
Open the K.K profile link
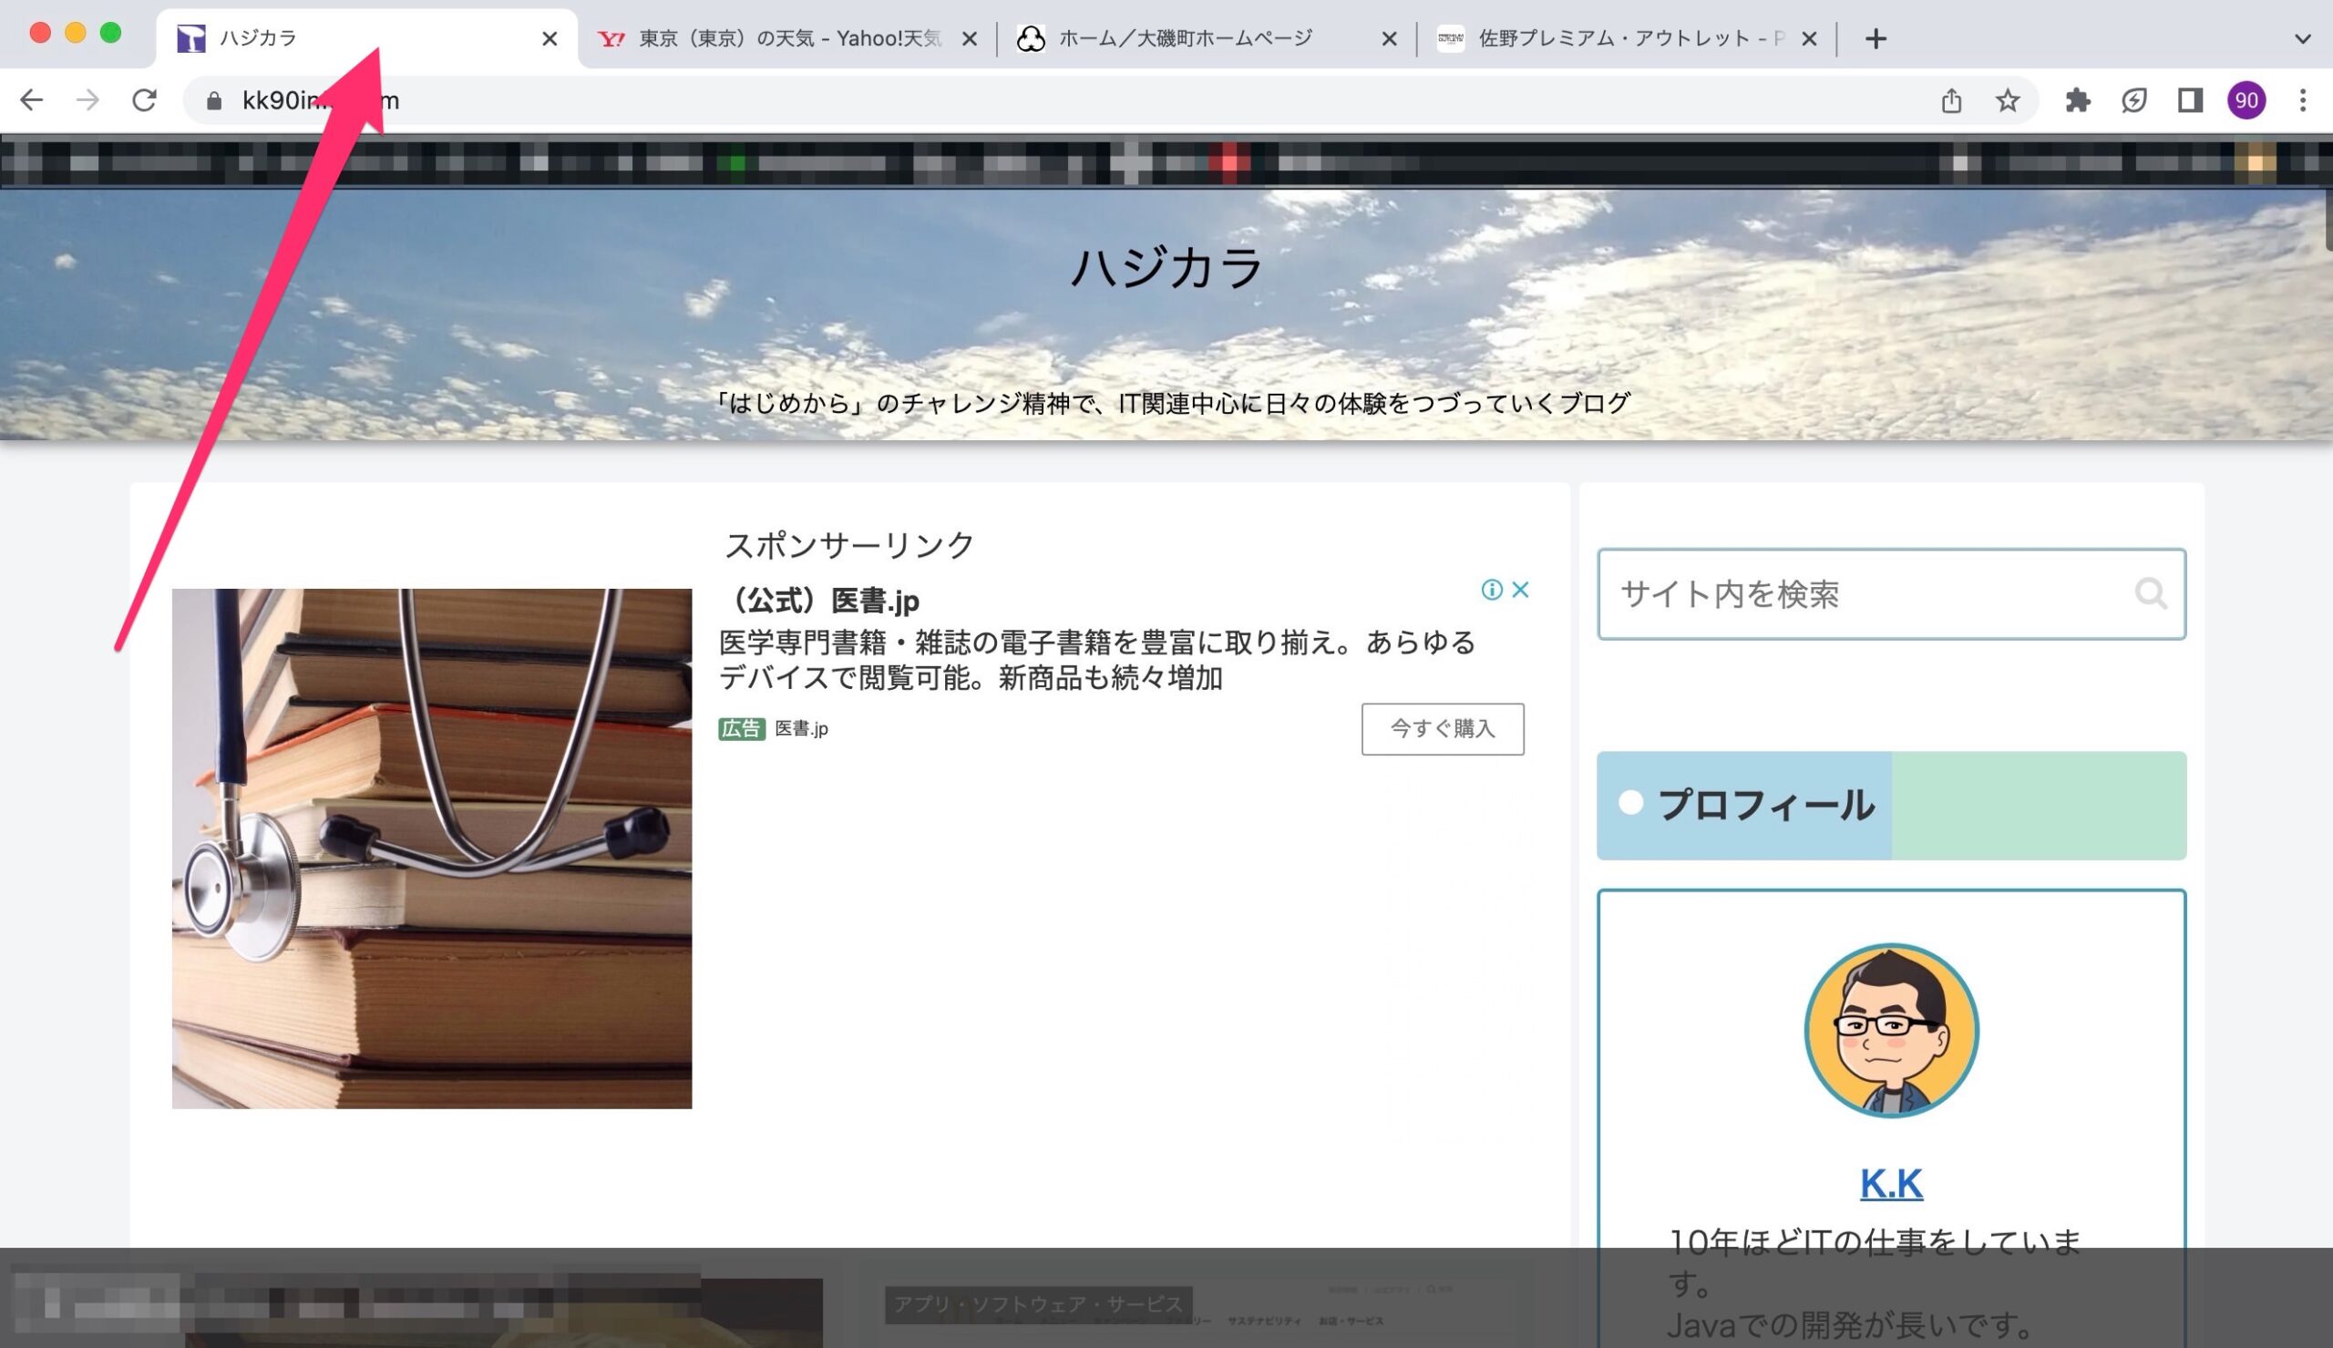(x=1892, y=1183)
